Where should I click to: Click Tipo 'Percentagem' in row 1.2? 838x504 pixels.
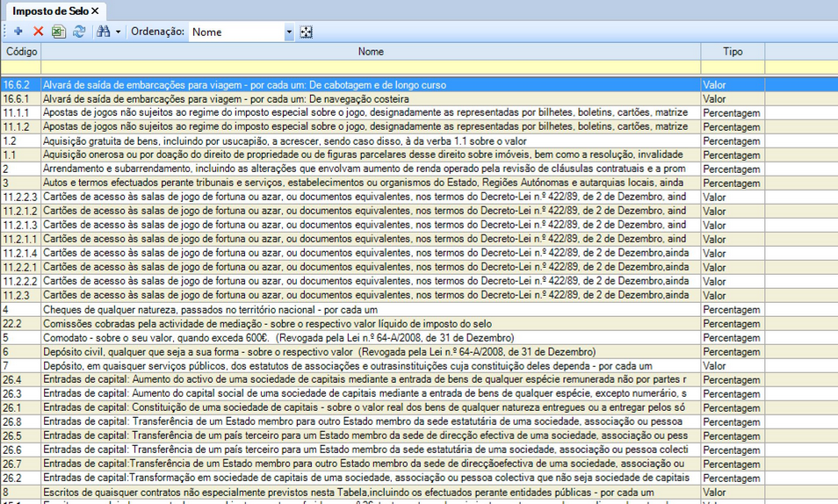pos(731,141)
